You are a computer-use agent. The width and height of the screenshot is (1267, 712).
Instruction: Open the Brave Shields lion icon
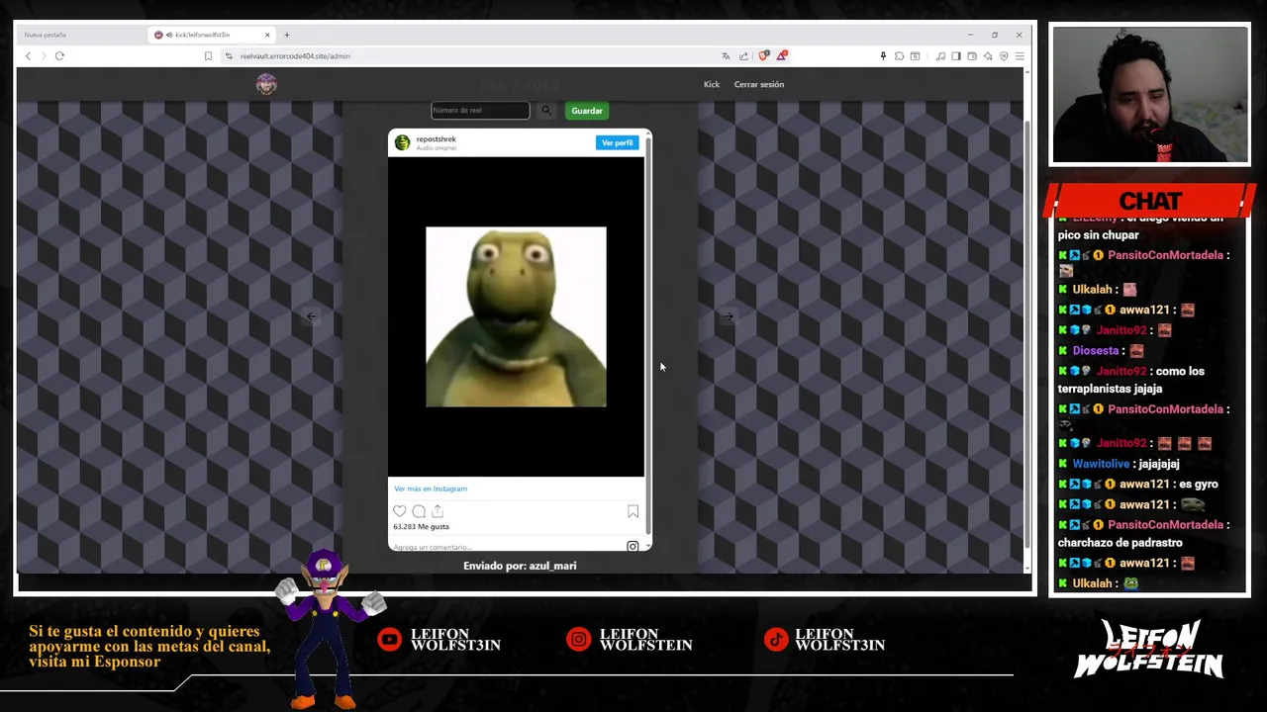[763, 56]
